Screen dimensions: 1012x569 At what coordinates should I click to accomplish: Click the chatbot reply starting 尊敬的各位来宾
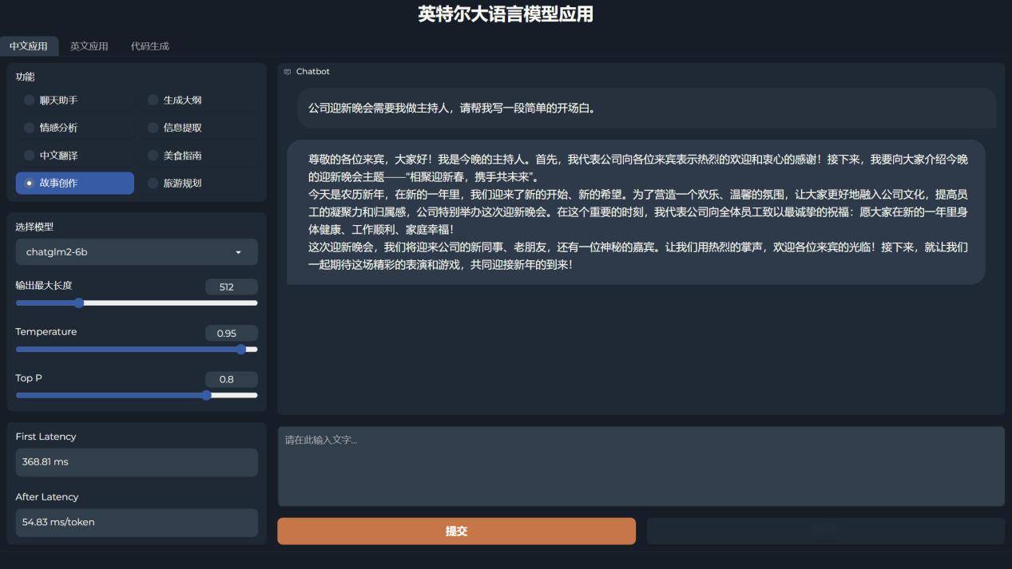coord(636,212)
